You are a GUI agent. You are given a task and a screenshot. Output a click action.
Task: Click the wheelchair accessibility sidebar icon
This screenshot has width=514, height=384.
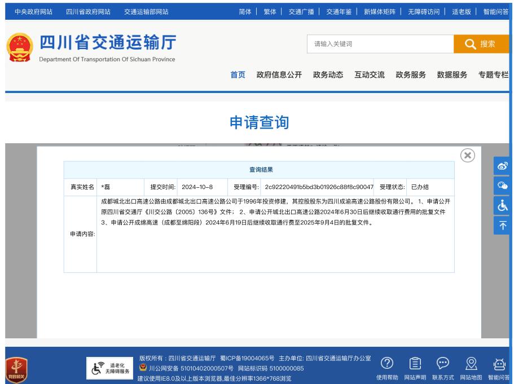coord(502,206)
